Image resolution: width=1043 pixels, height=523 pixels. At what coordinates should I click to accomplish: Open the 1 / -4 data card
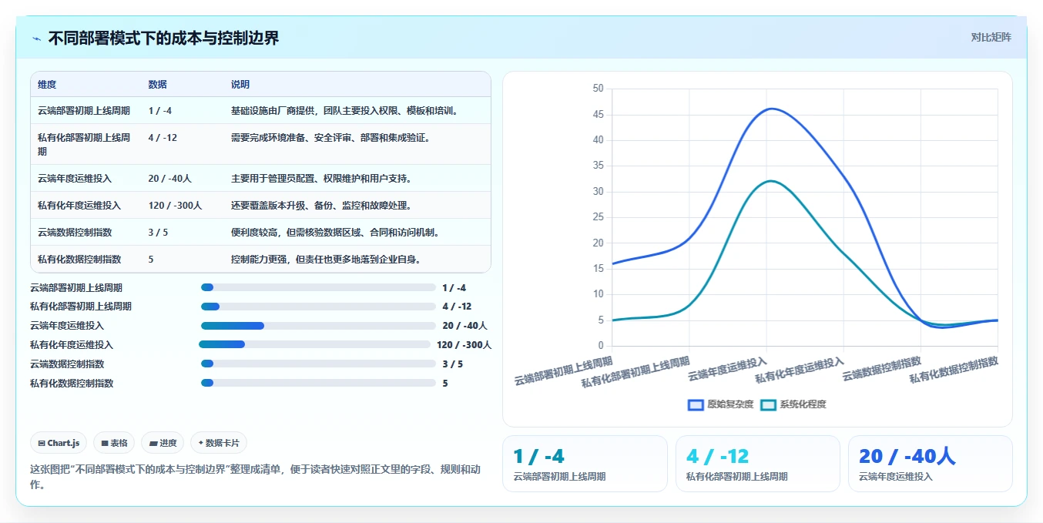coord(585,463)
